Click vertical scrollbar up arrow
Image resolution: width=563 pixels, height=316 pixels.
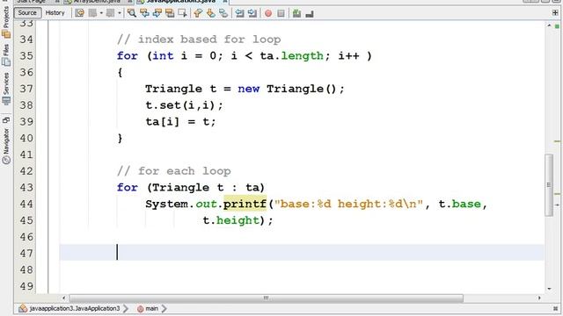(549, 25)
